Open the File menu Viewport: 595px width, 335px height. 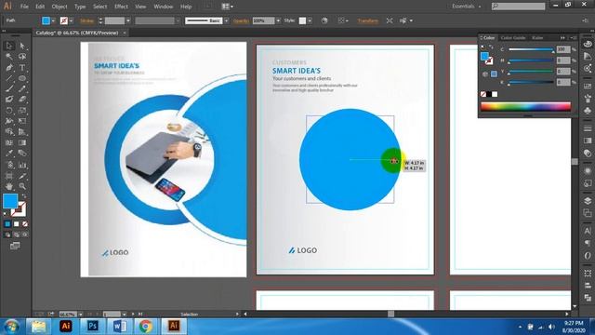24,7
